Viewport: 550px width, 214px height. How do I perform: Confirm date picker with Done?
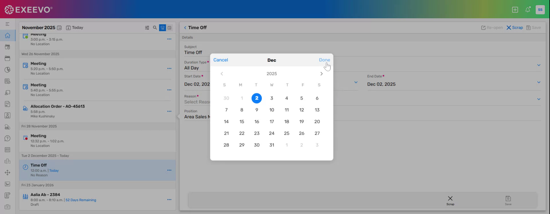pos(325,60)
